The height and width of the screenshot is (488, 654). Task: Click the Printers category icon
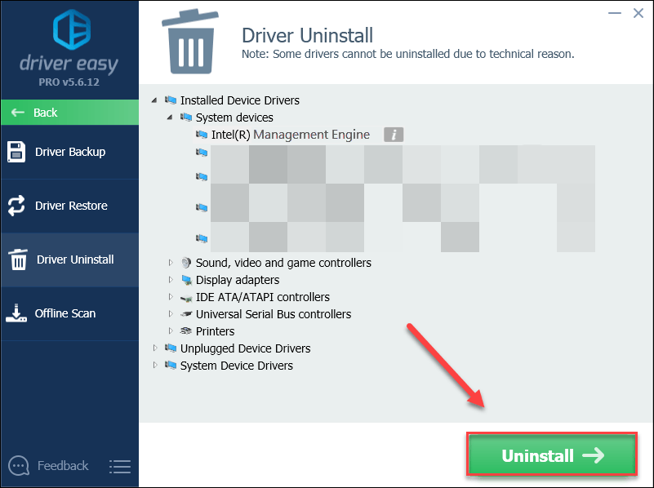coord(186,331)
